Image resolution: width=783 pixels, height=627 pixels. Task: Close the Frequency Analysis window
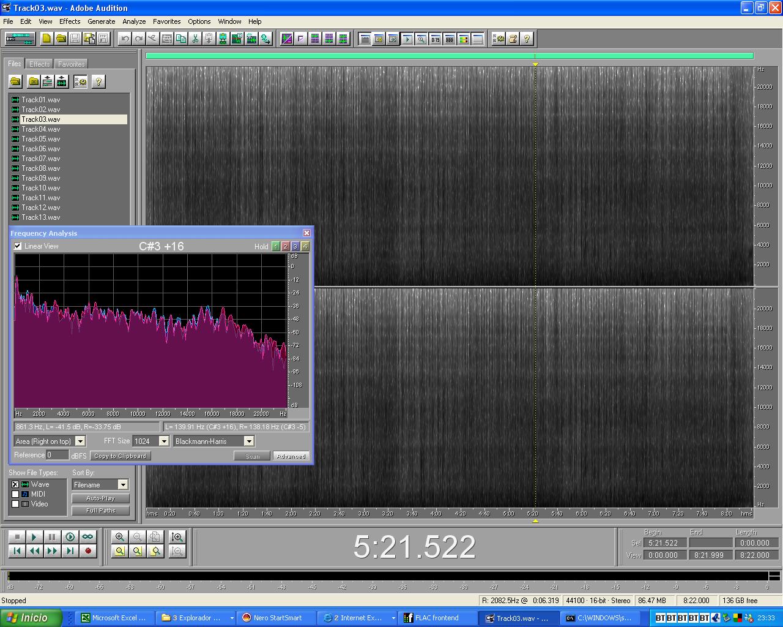tap(306, 233)
